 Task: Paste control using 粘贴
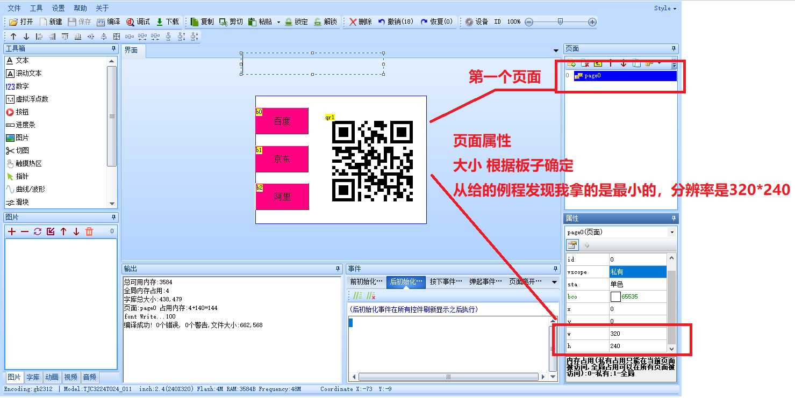(x=260, y=22)
